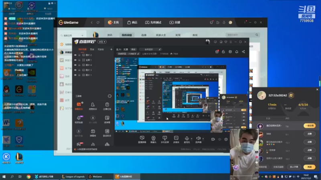Collapse the 工具箱 toolbox section

pos(110,96)
